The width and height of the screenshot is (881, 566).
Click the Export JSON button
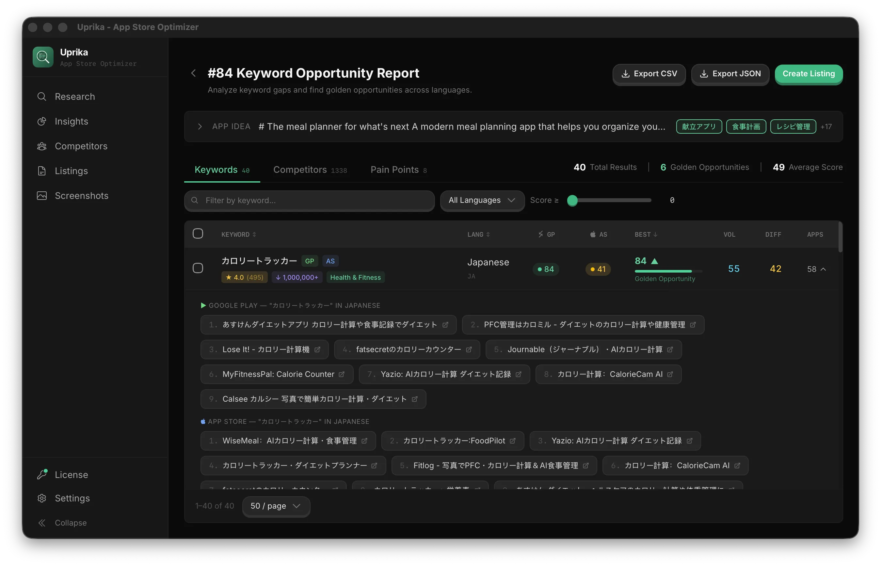(730, 74)
